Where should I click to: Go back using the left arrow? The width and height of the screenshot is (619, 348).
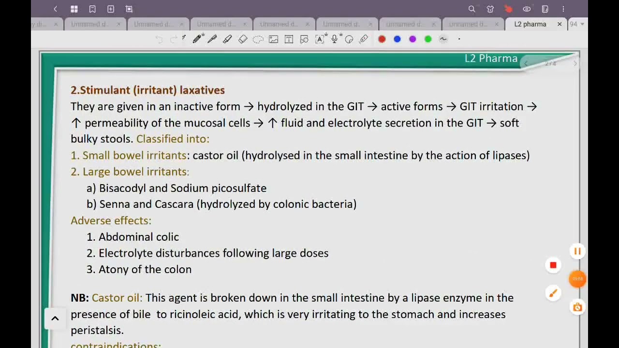pos(56,9)
